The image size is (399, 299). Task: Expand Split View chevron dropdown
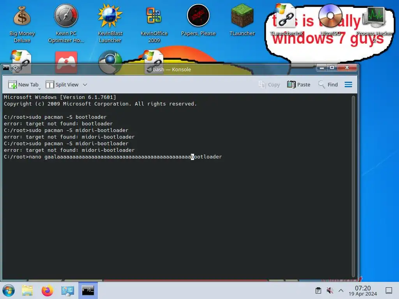coord(85,84)
